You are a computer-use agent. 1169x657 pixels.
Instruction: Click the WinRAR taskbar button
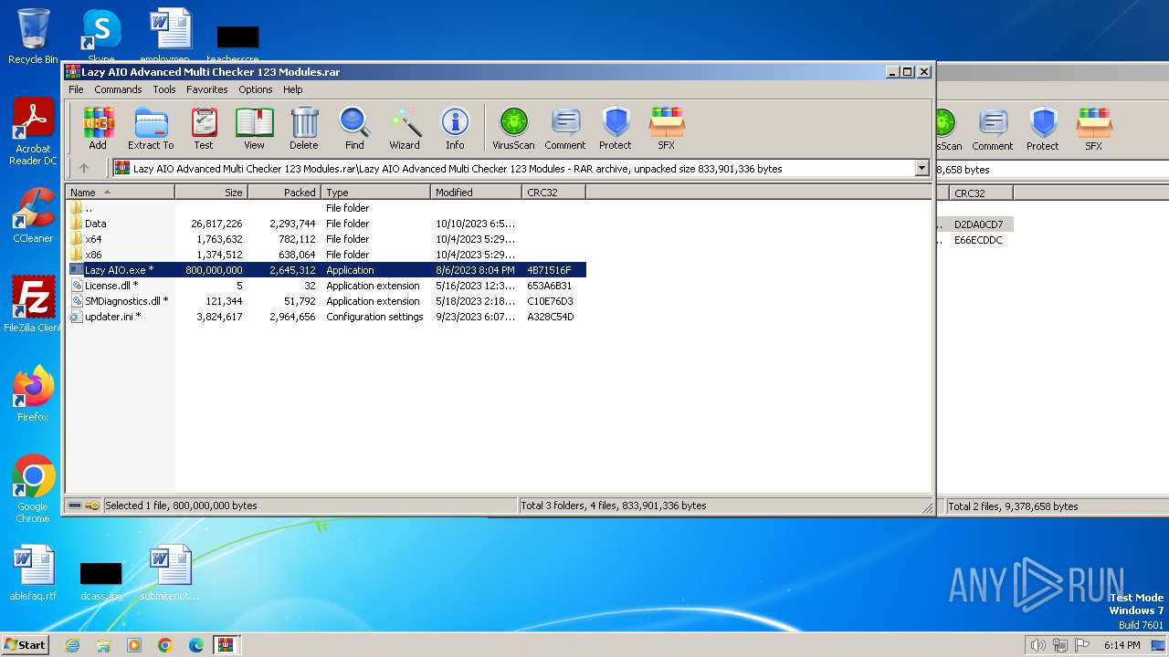click(226, 645)
